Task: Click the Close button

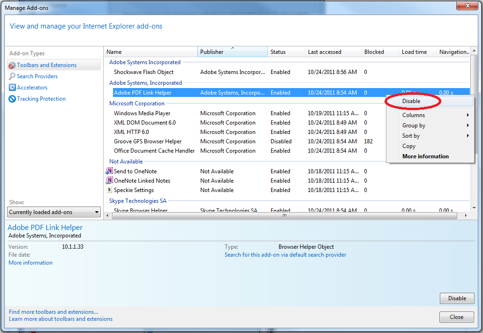Action: pos(457,317)
